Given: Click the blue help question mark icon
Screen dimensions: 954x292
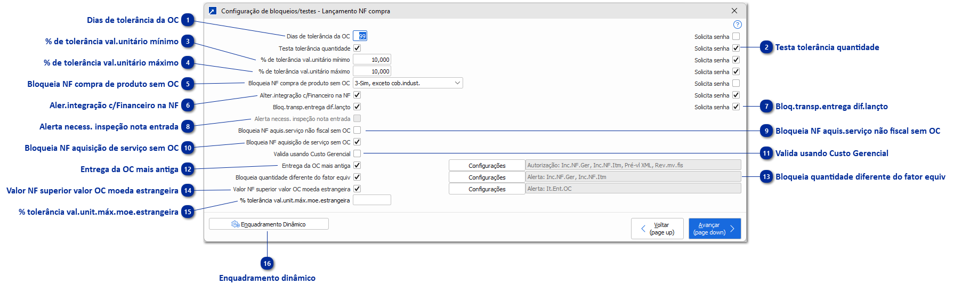Looking at the screenshot, I should [x=737, y=25].
